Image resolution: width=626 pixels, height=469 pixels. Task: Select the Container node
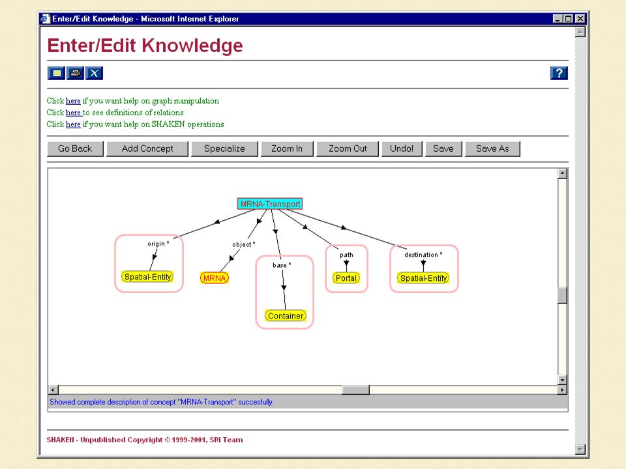pos(286,316)
